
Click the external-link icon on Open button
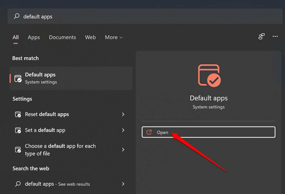[149, 132]
